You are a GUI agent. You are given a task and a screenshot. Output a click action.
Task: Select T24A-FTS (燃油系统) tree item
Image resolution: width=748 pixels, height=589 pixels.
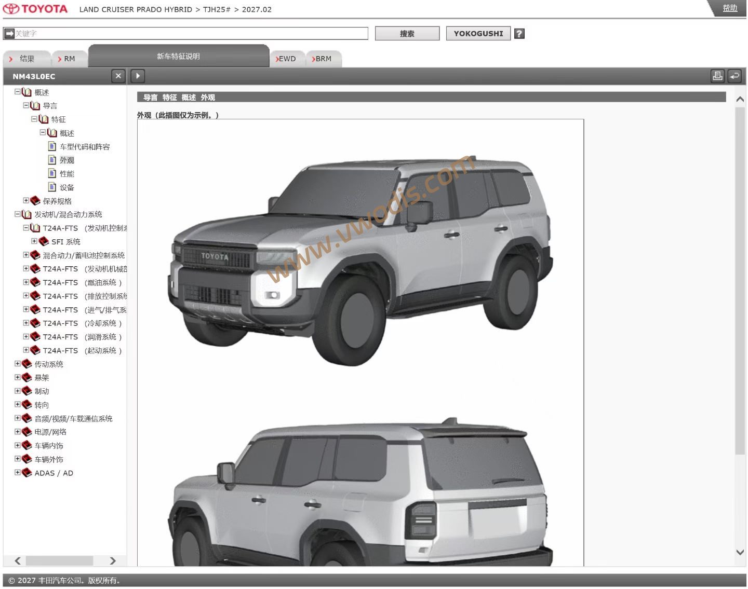[82, 282]
